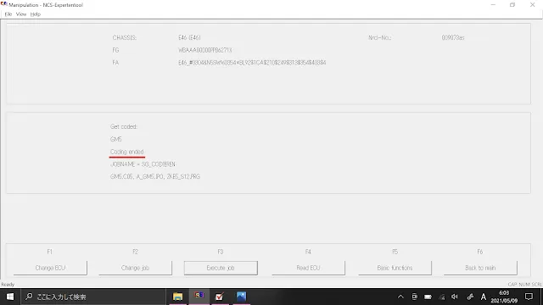This screenshot has width=543, height=305.
Task: Click the network tray icon
Action: click(441, 297)
